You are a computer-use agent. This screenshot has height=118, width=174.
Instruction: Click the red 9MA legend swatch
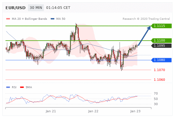[22, 87]
